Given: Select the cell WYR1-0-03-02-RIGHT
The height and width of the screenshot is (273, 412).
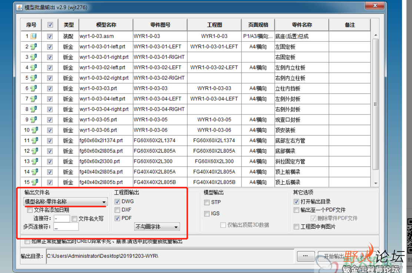Looking at the screenshot, I should pos(160,78).
